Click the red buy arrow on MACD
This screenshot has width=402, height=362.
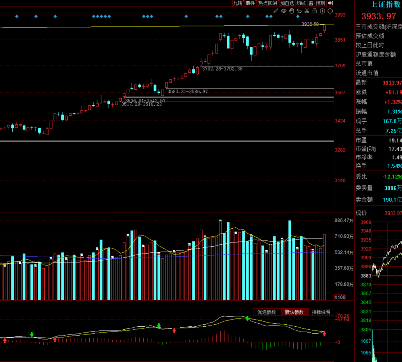click(324, 334)
